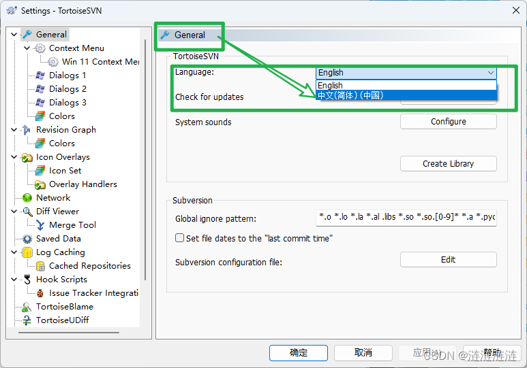The width and height of the screenshot is (527, 368).
Task: Click the Colors icon under General
Action: click(x=40, y=116)
